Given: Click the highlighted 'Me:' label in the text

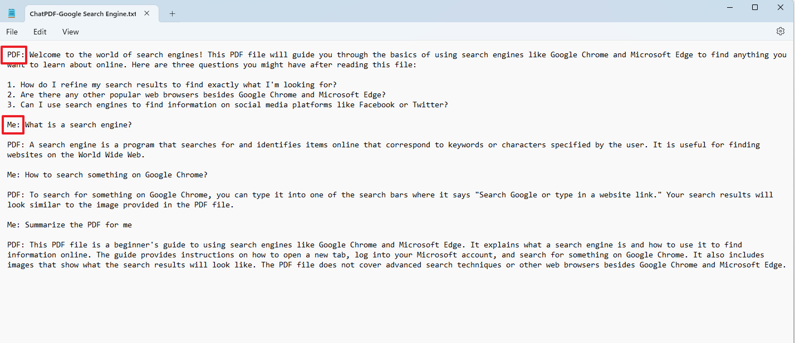Looking at the screenshot, I should tap(13, 125).
